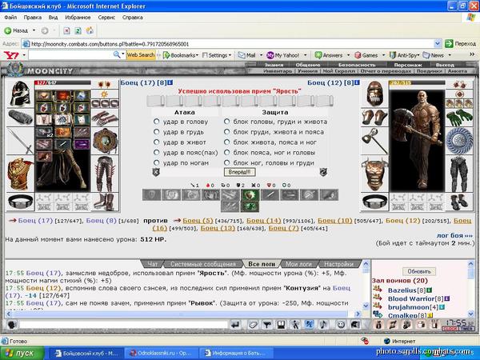Screen dimensions: 480x360
Task: Expand the Yahoo Bookmarks dropdown
Action: click(x=197, y=55)
